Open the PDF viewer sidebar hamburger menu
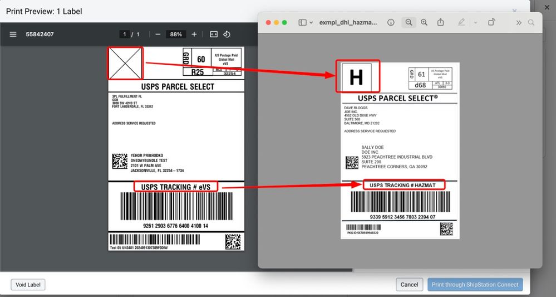556x297 pixels. 13,35
